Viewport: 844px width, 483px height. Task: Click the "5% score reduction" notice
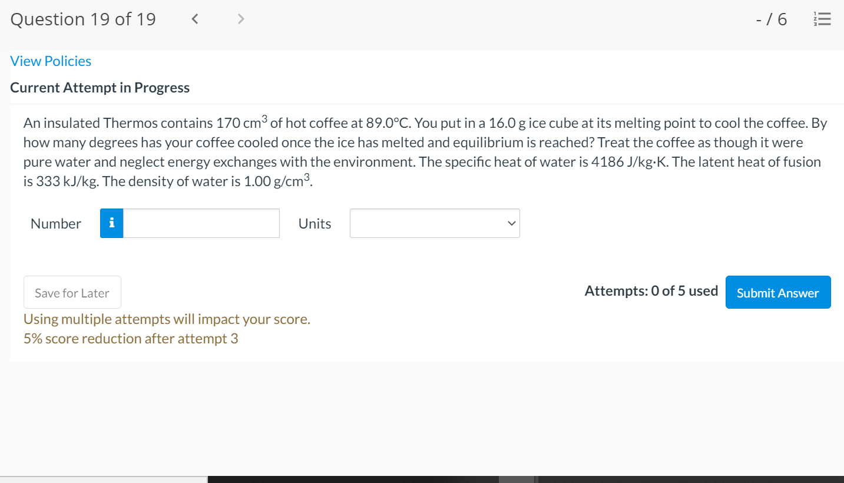[131, 339]
